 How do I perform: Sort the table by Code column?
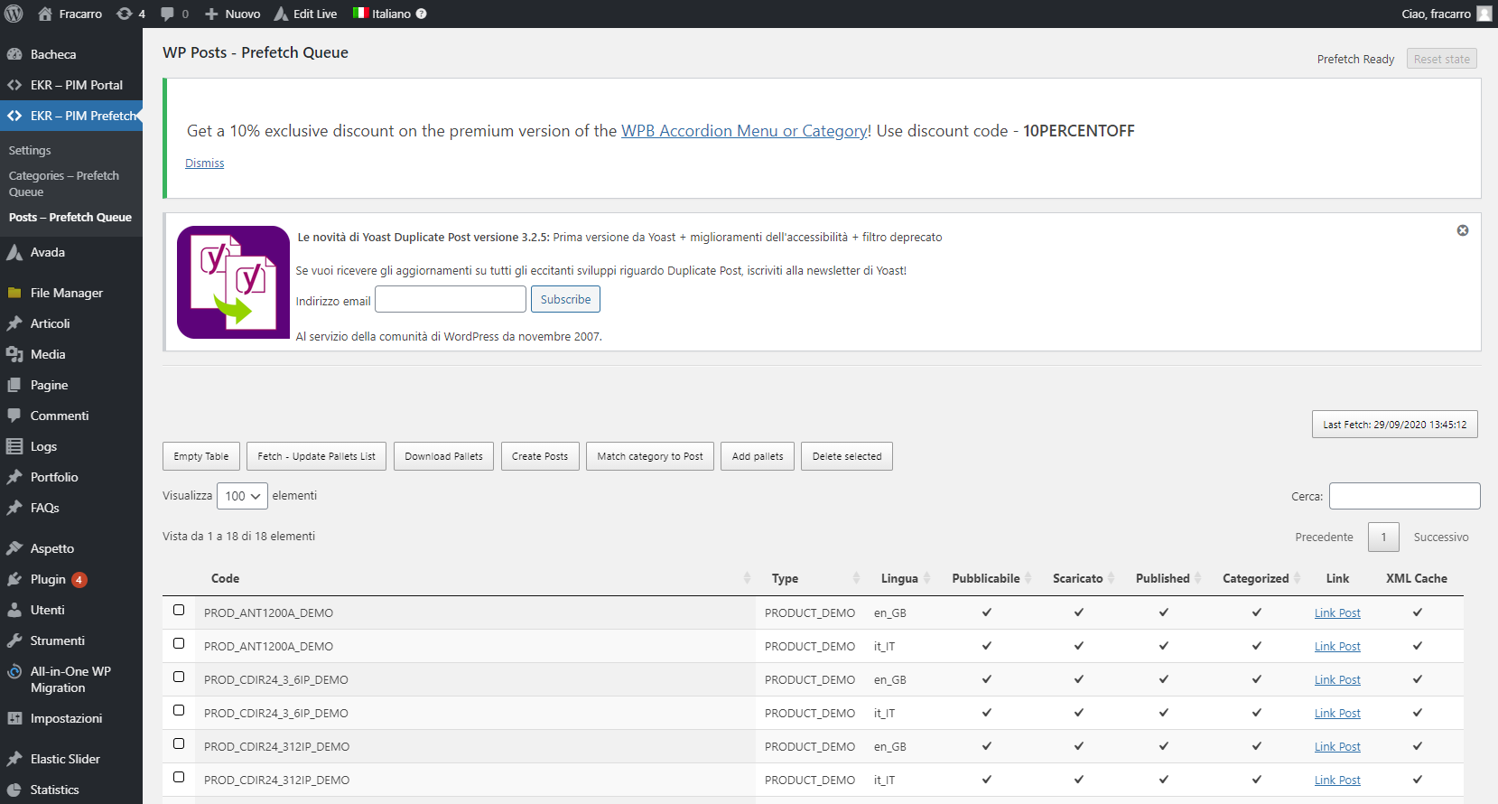click(225, 578)
